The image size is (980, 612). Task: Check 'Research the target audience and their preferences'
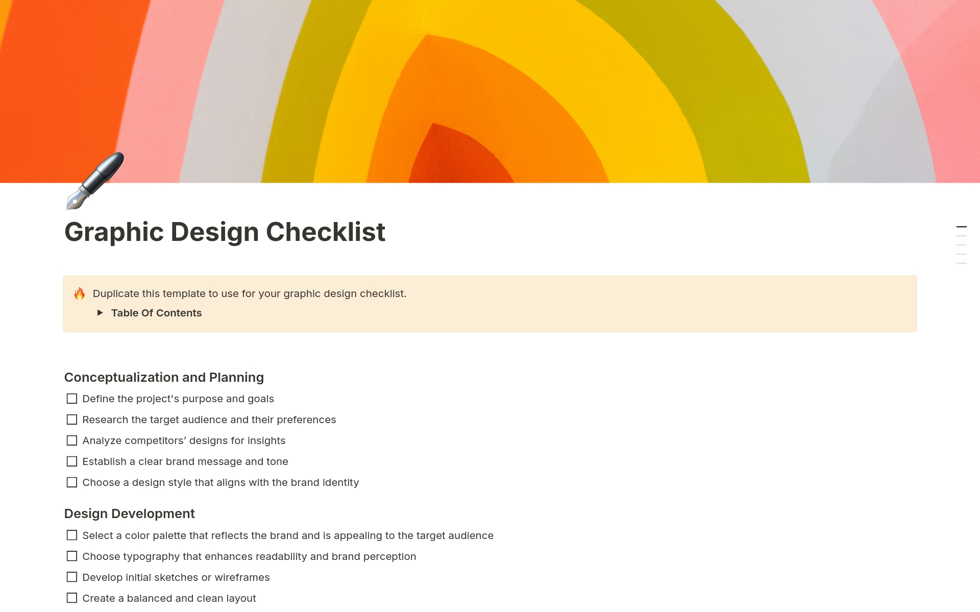(x=71, y=420)
